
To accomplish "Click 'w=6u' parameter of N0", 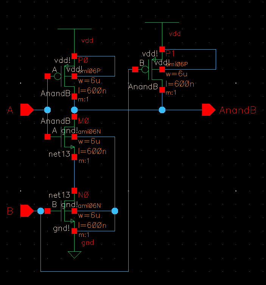I will coord(89,216).
